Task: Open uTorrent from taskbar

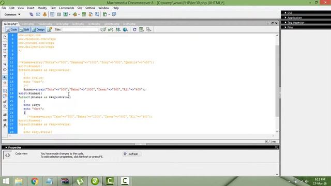Action: coord(80,181)
